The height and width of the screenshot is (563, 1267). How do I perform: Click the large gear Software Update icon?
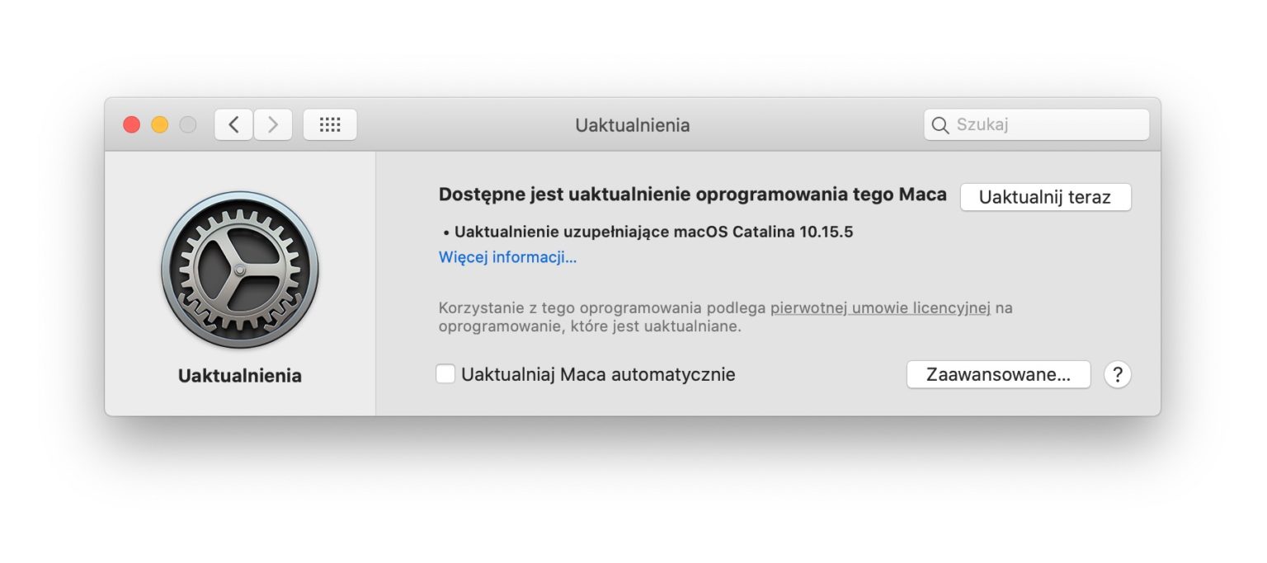240,270
